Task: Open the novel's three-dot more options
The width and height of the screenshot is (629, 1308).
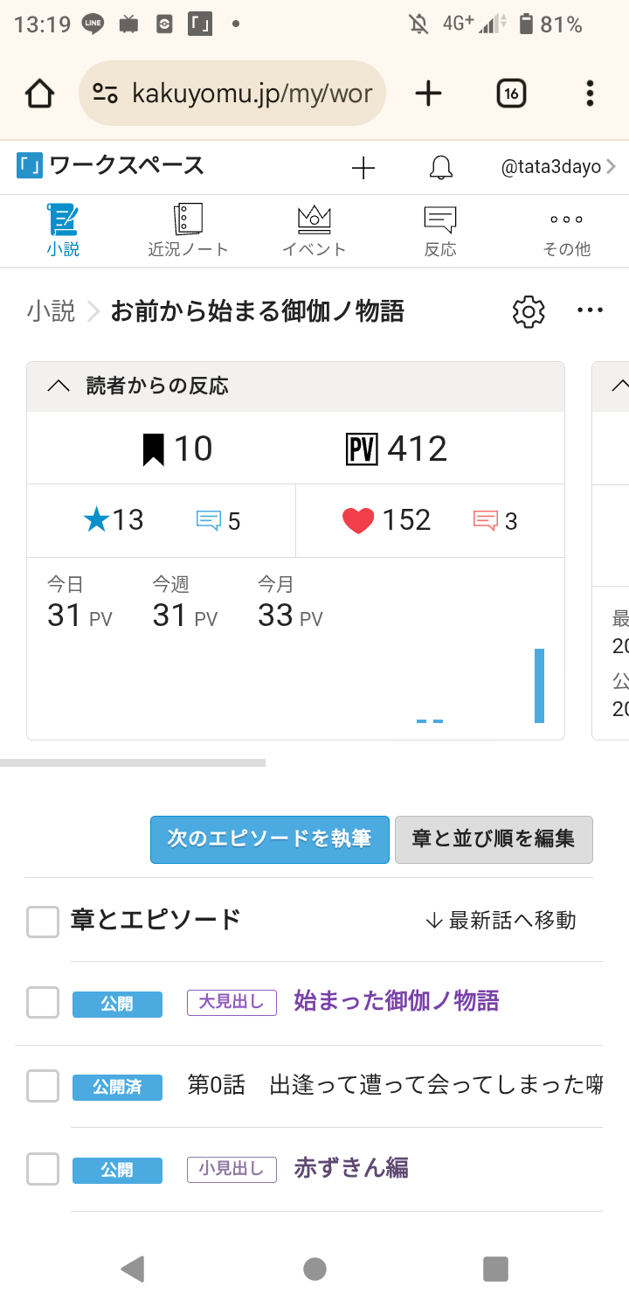Action: tap(591, 310)
